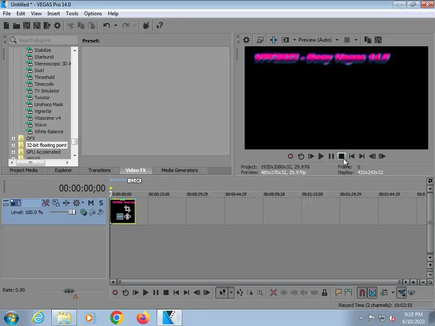Expand the GPU Accelerated folder
This screenshot has width=435, height=326.
point(13,152)
